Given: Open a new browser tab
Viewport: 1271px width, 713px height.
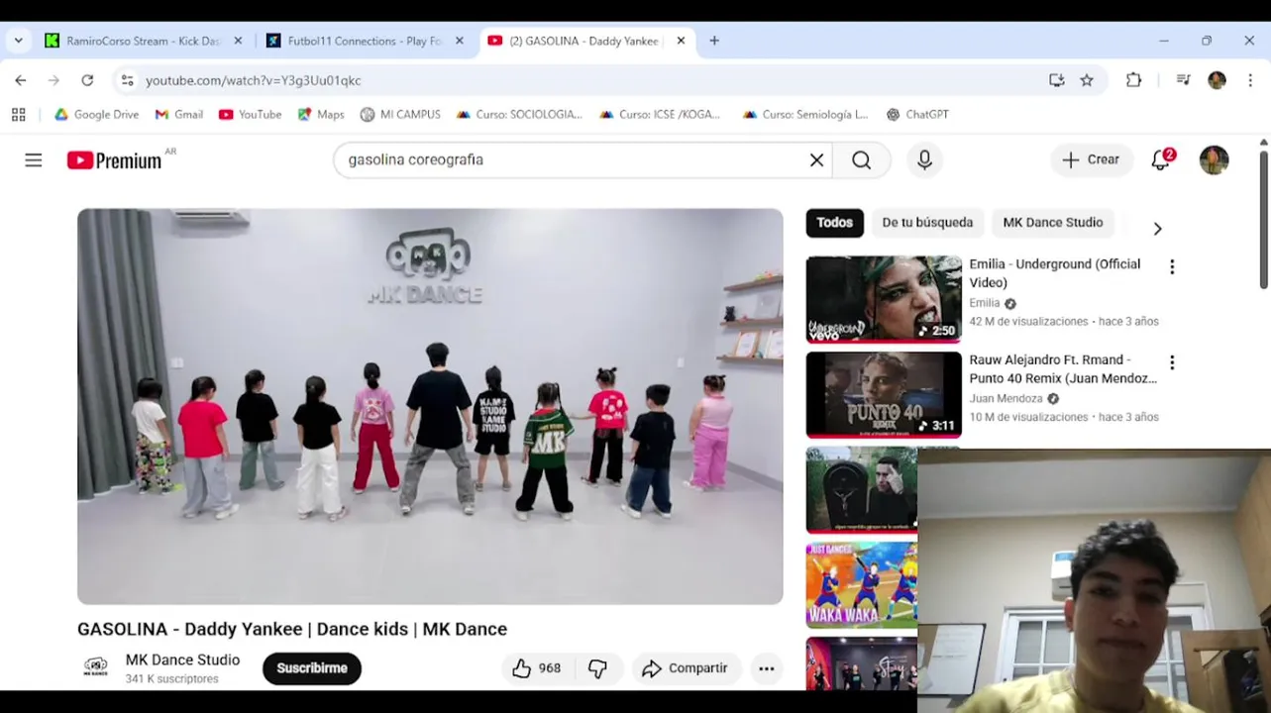Looking at the screenshot, I should pyautogui.click(x=714, y=41).
